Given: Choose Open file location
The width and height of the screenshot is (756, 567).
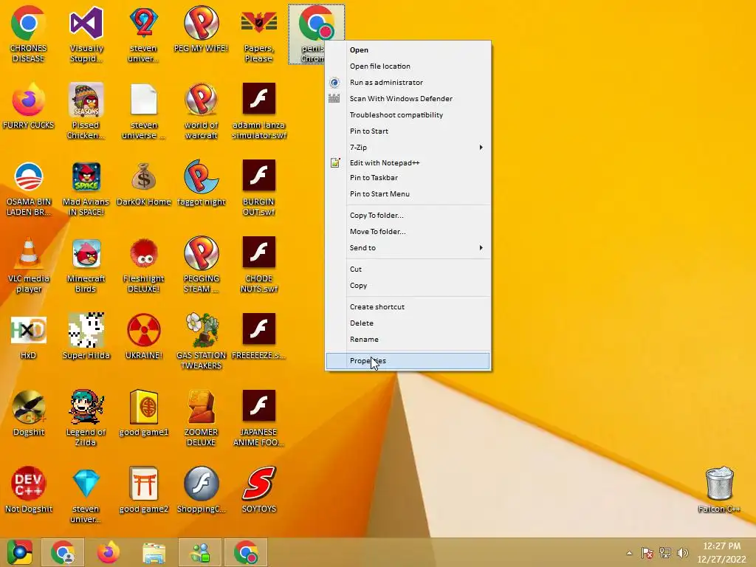Looking at the screenshot, I should pos(408,66).
